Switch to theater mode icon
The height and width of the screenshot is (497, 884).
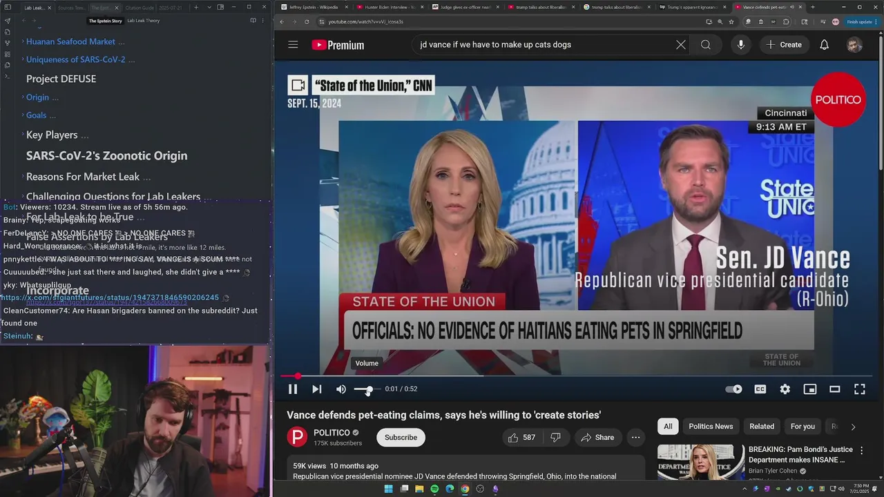834,389
